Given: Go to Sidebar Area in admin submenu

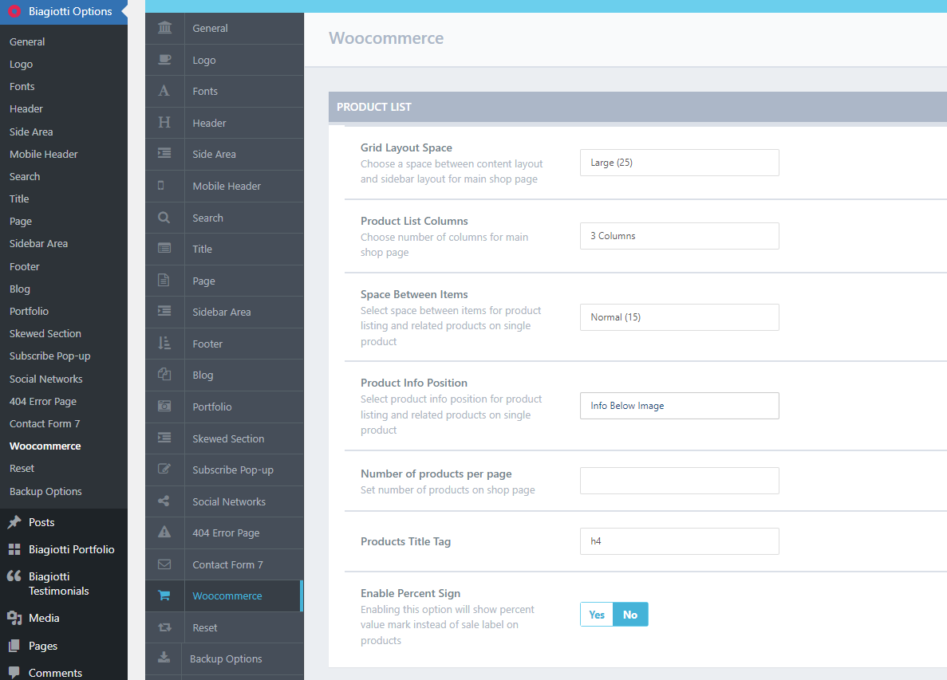Looking at the screenshot, I should 38,243.
